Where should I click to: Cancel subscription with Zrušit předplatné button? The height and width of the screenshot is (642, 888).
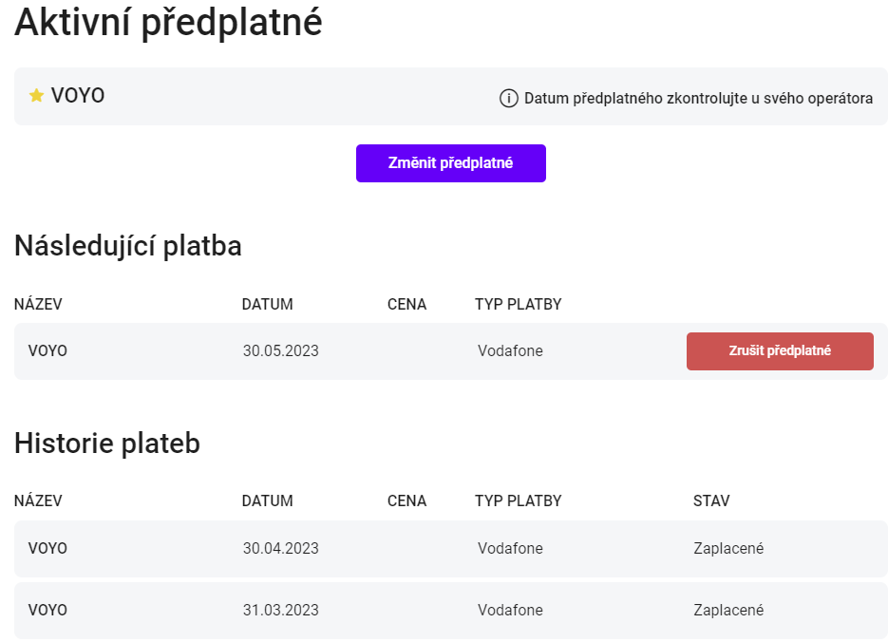(x=780, y=351)
